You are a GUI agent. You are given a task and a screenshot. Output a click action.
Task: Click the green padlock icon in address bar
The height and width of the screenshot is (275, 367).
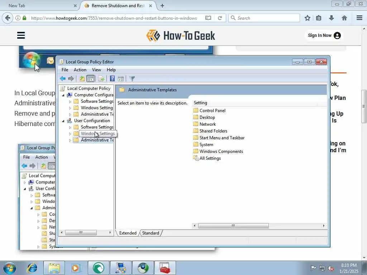click(24, 18)
